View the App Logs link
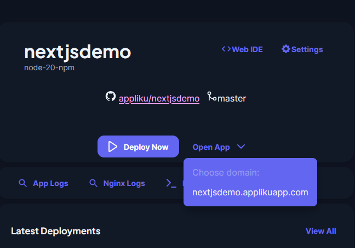The height and width of the screenshot is (248, 355). click(50, 183)
